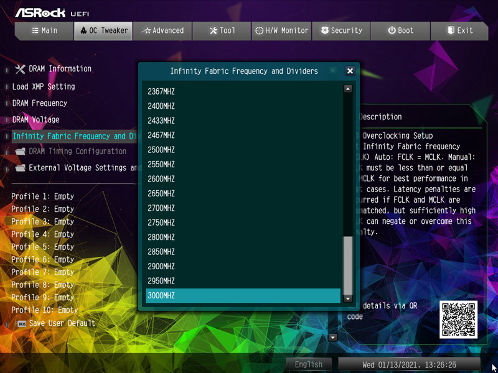Select Profile 9: Empty
The width and height of the screenshot is (498, 373).
(x=42, y=298)
